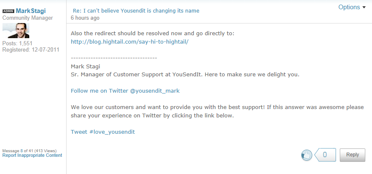Screen dimensions: 372x174
Task: Click the Posts: 1,551 count
Action: (18, 43)
